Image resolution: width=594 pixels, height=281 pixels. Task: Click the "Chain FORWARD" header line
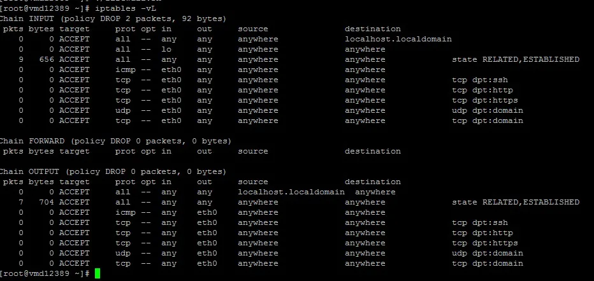click(x=115, y=141)
